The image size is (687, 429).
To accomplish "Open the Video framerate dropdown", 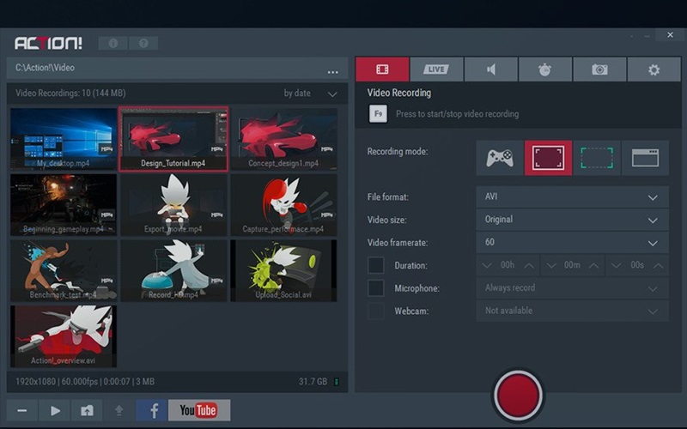I will (572, 243).
